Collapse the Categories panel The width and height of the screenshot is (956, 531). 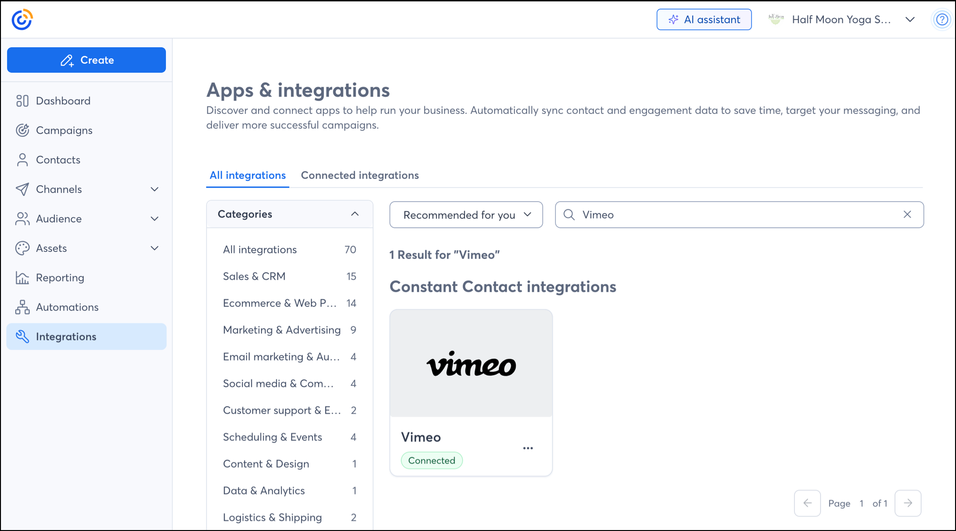click(354, 214)
